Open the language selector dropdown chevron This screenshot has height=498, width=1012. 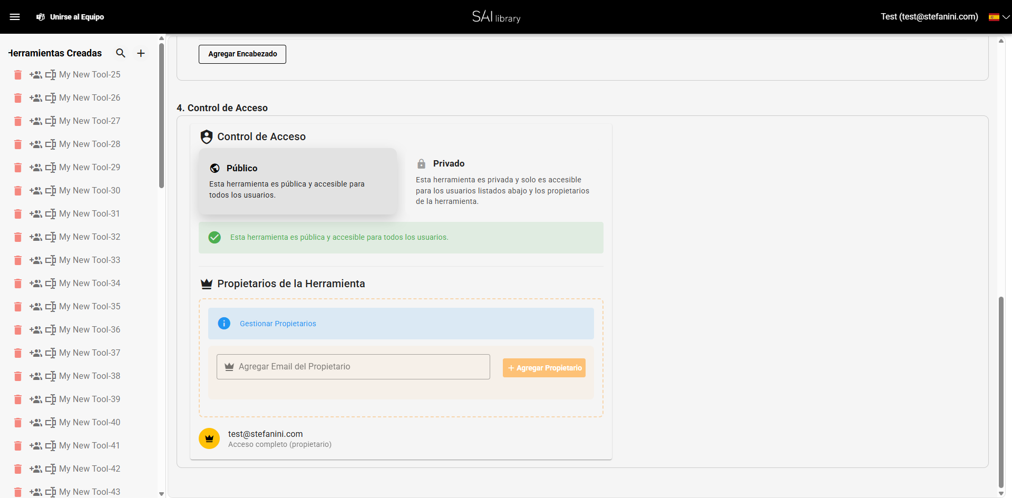[x=1007, y=16]
